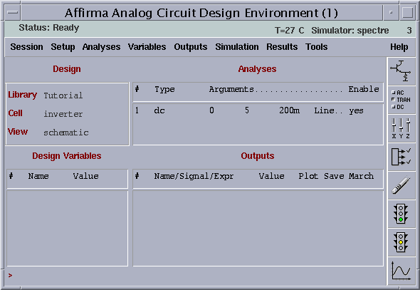Image resolution: width=420 pixels, height=290 pixels.
Task: Open the Session menu
Action: pyautogui.click(x=26, y=47)
